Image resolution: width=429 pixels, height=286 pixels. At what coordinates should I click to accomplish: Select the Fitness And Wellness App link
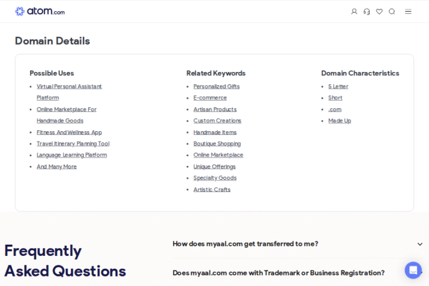pos(69,132)
